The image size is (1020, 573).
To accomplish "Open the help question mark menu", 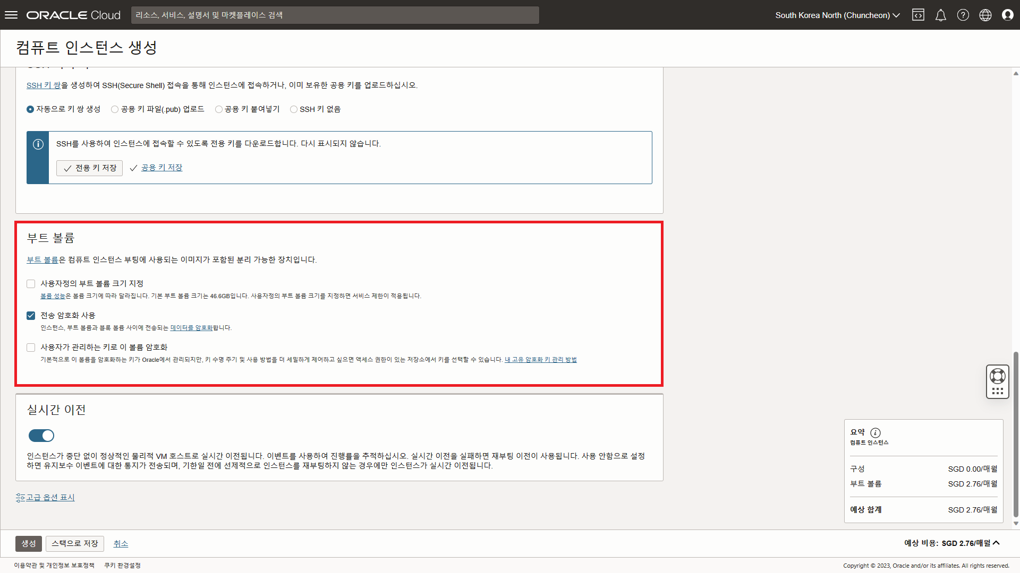I will [x=963, y=15].
